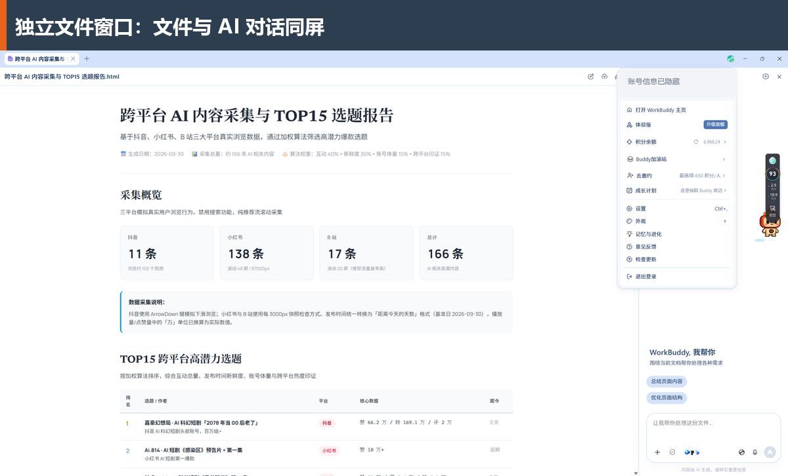Viewport: 788px width, 476px height.
Task: Open 意见反馈 feedback menu item
Action: pos(677,247)
